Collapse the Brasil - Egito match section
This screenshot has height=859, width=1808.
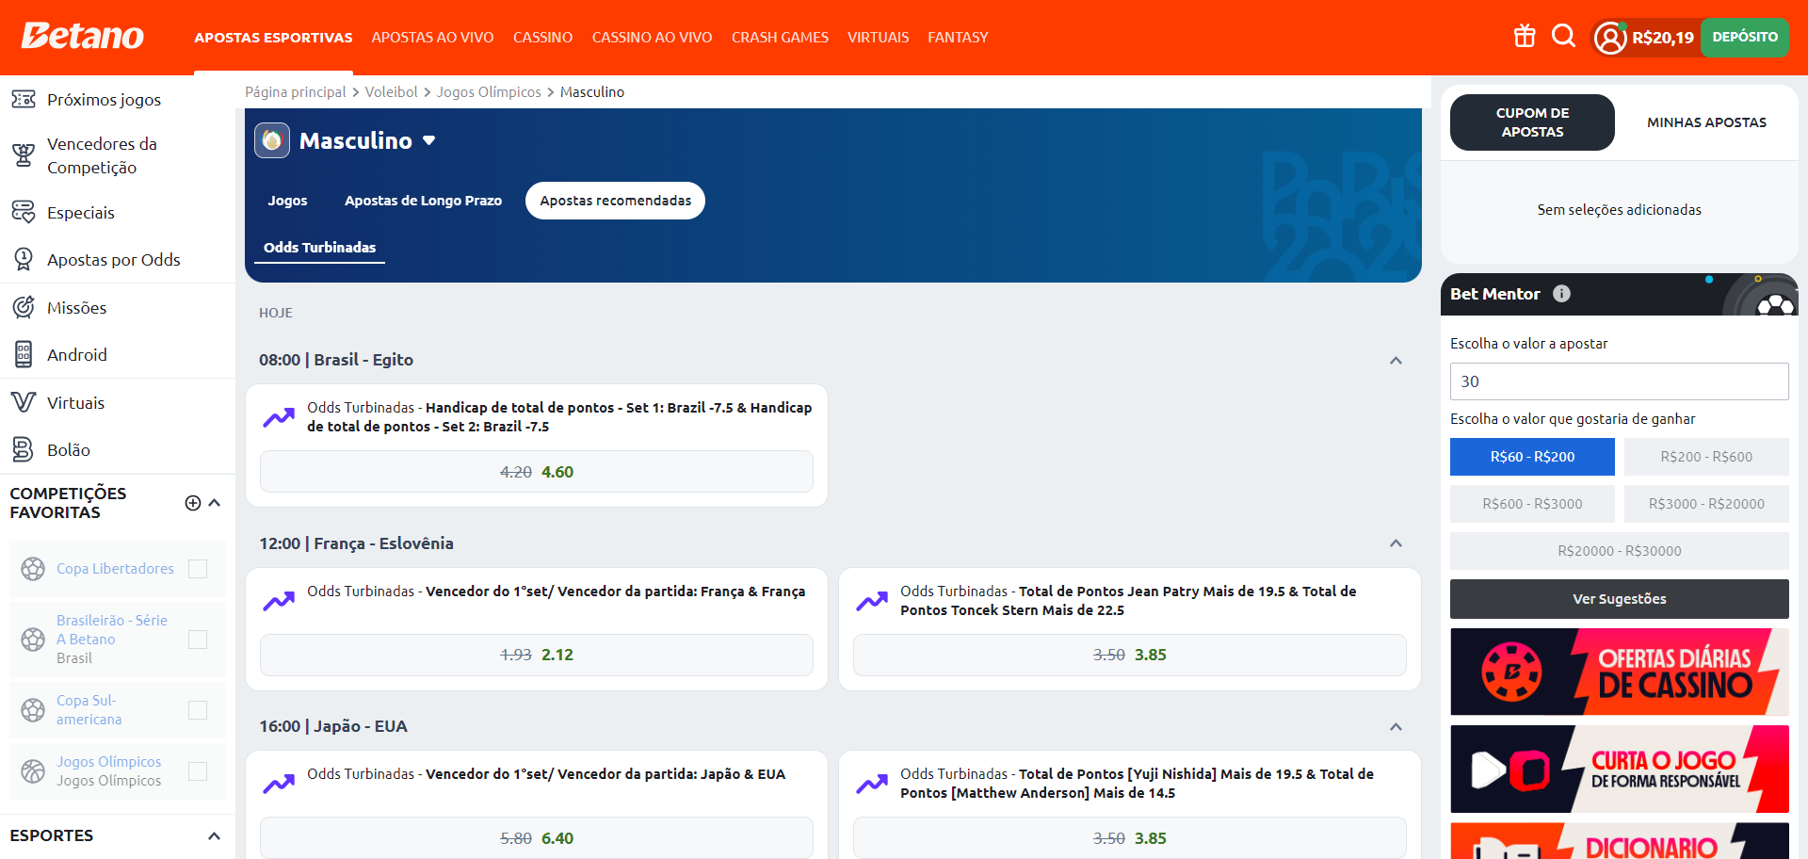[x=1396, y=360]
